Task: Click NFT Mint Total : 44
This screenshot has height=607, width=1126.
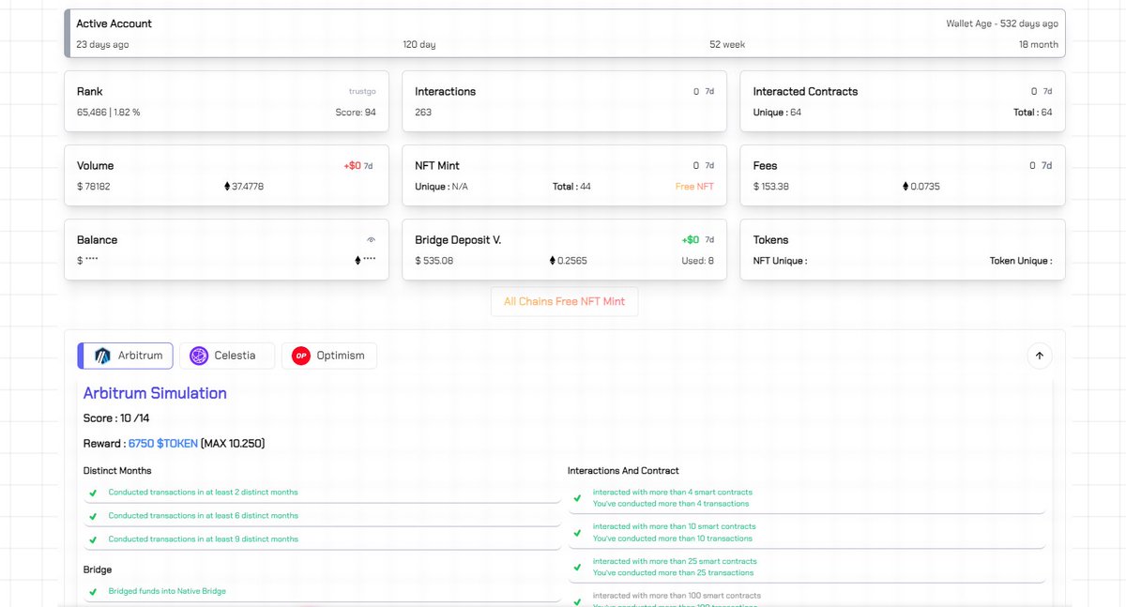Action: click(571, 187)
